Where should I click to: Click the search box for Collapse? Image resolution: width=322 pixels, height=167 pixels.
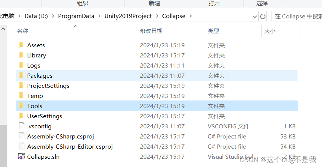(x=297, y=17)
